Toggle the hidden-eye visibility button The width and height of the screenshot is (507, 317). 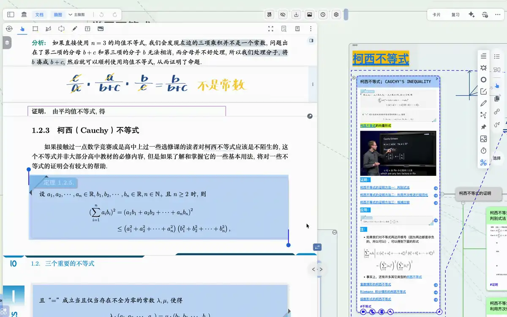(283, 14)
